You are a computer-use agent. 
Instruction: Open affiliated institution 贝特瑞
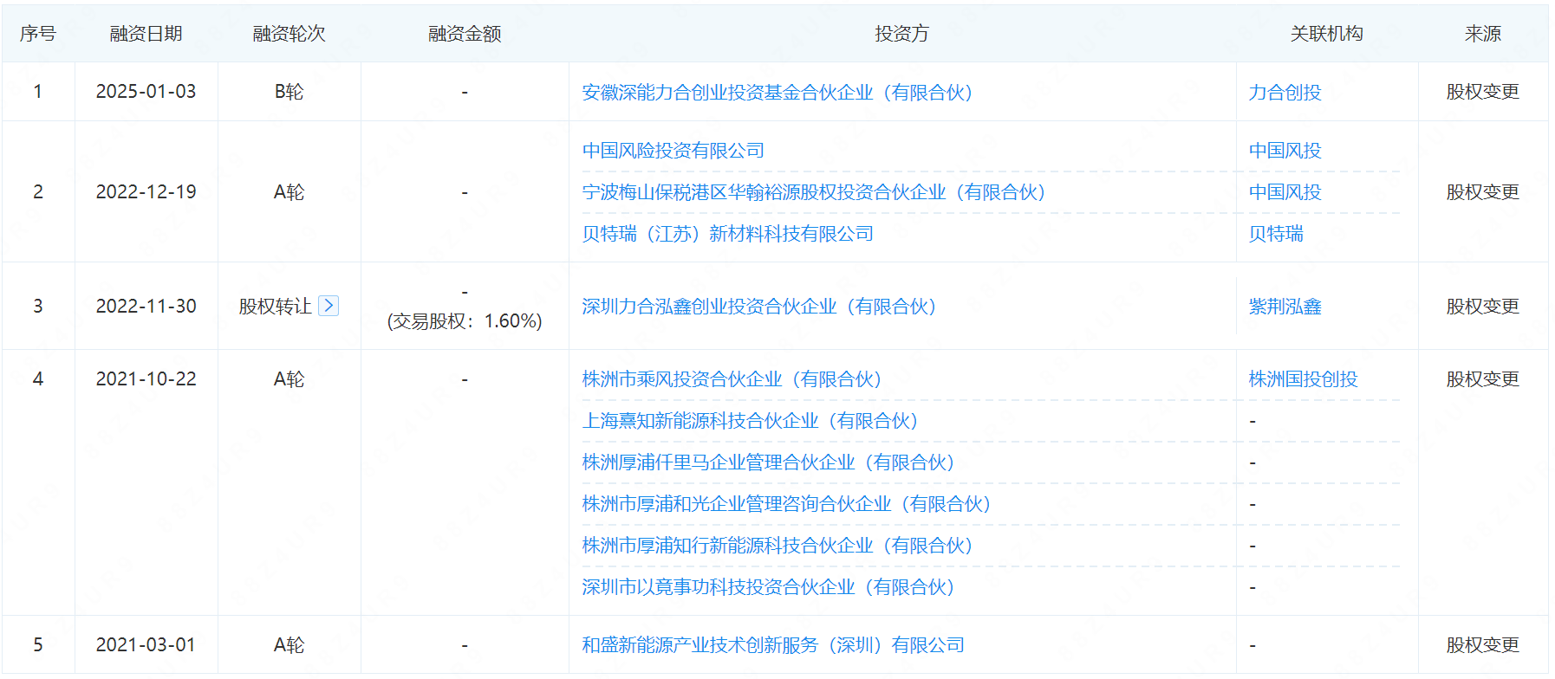pyautogui.click(x=1276, y=234)
